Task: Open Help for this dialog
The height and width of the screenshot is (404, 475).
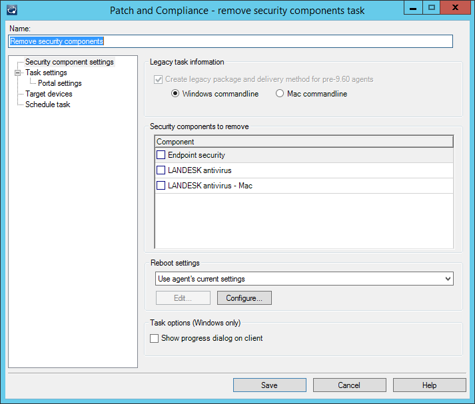Action: coord(429,385)
